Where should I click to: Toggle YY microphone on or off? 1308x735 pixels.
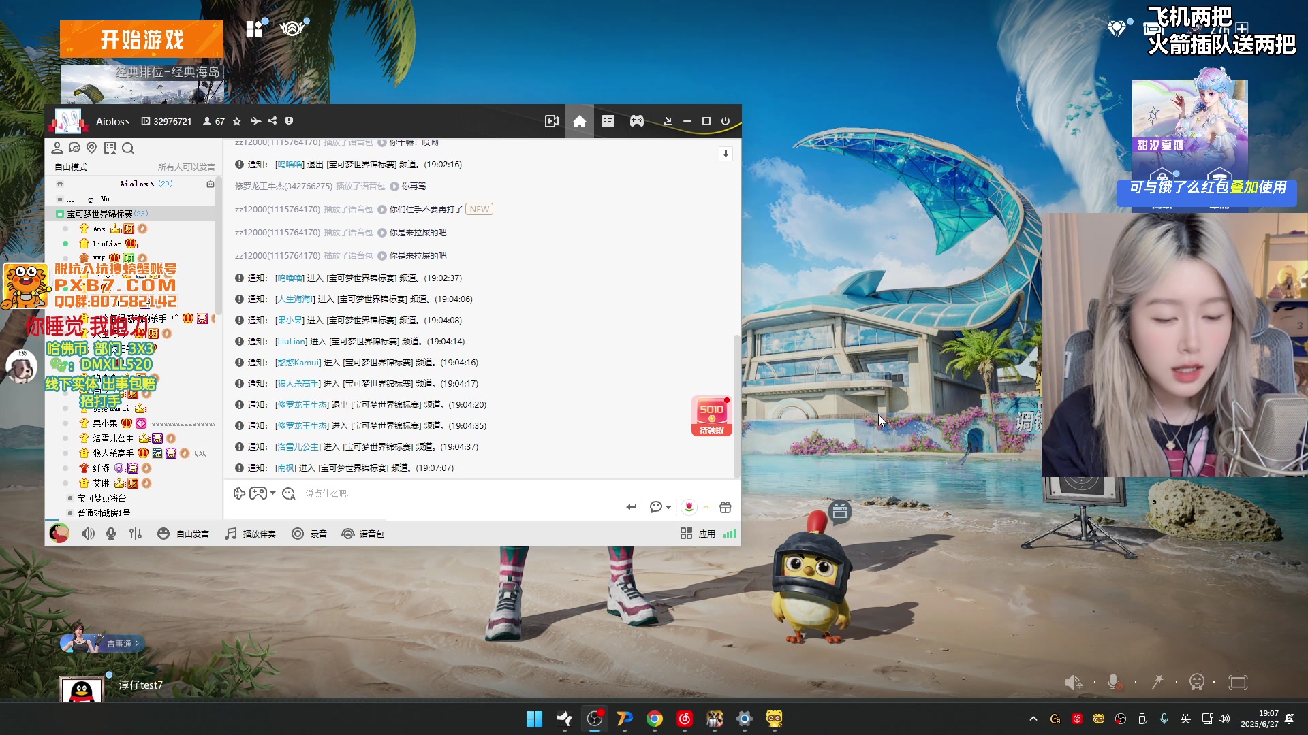pos(111,534)
